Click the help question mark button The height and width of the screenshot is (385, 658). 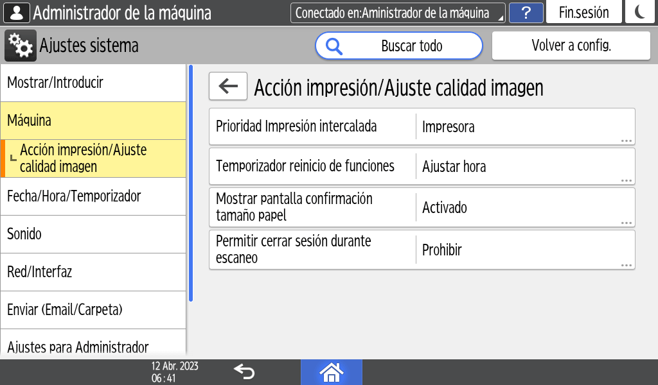pos(526,13)
